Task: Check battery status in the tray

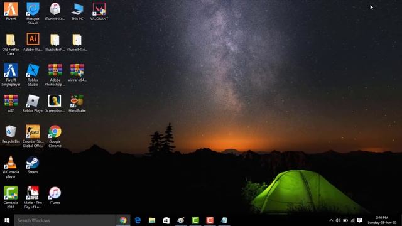Action: click(345, 220)
